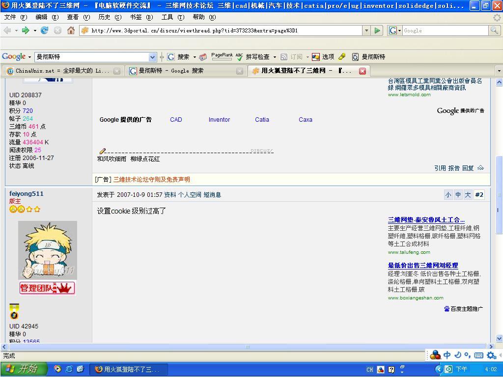This screenshot has height=377, width=503.
Task: Click the PageRank indicator in Google toolbar
Action: 222,57
